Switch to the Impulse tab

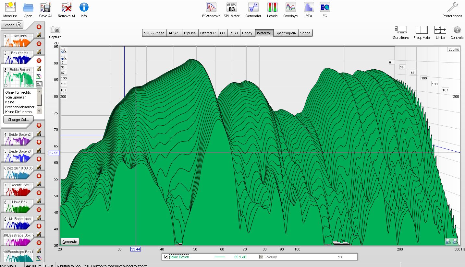pyautogui.click(x=190, y=33)
